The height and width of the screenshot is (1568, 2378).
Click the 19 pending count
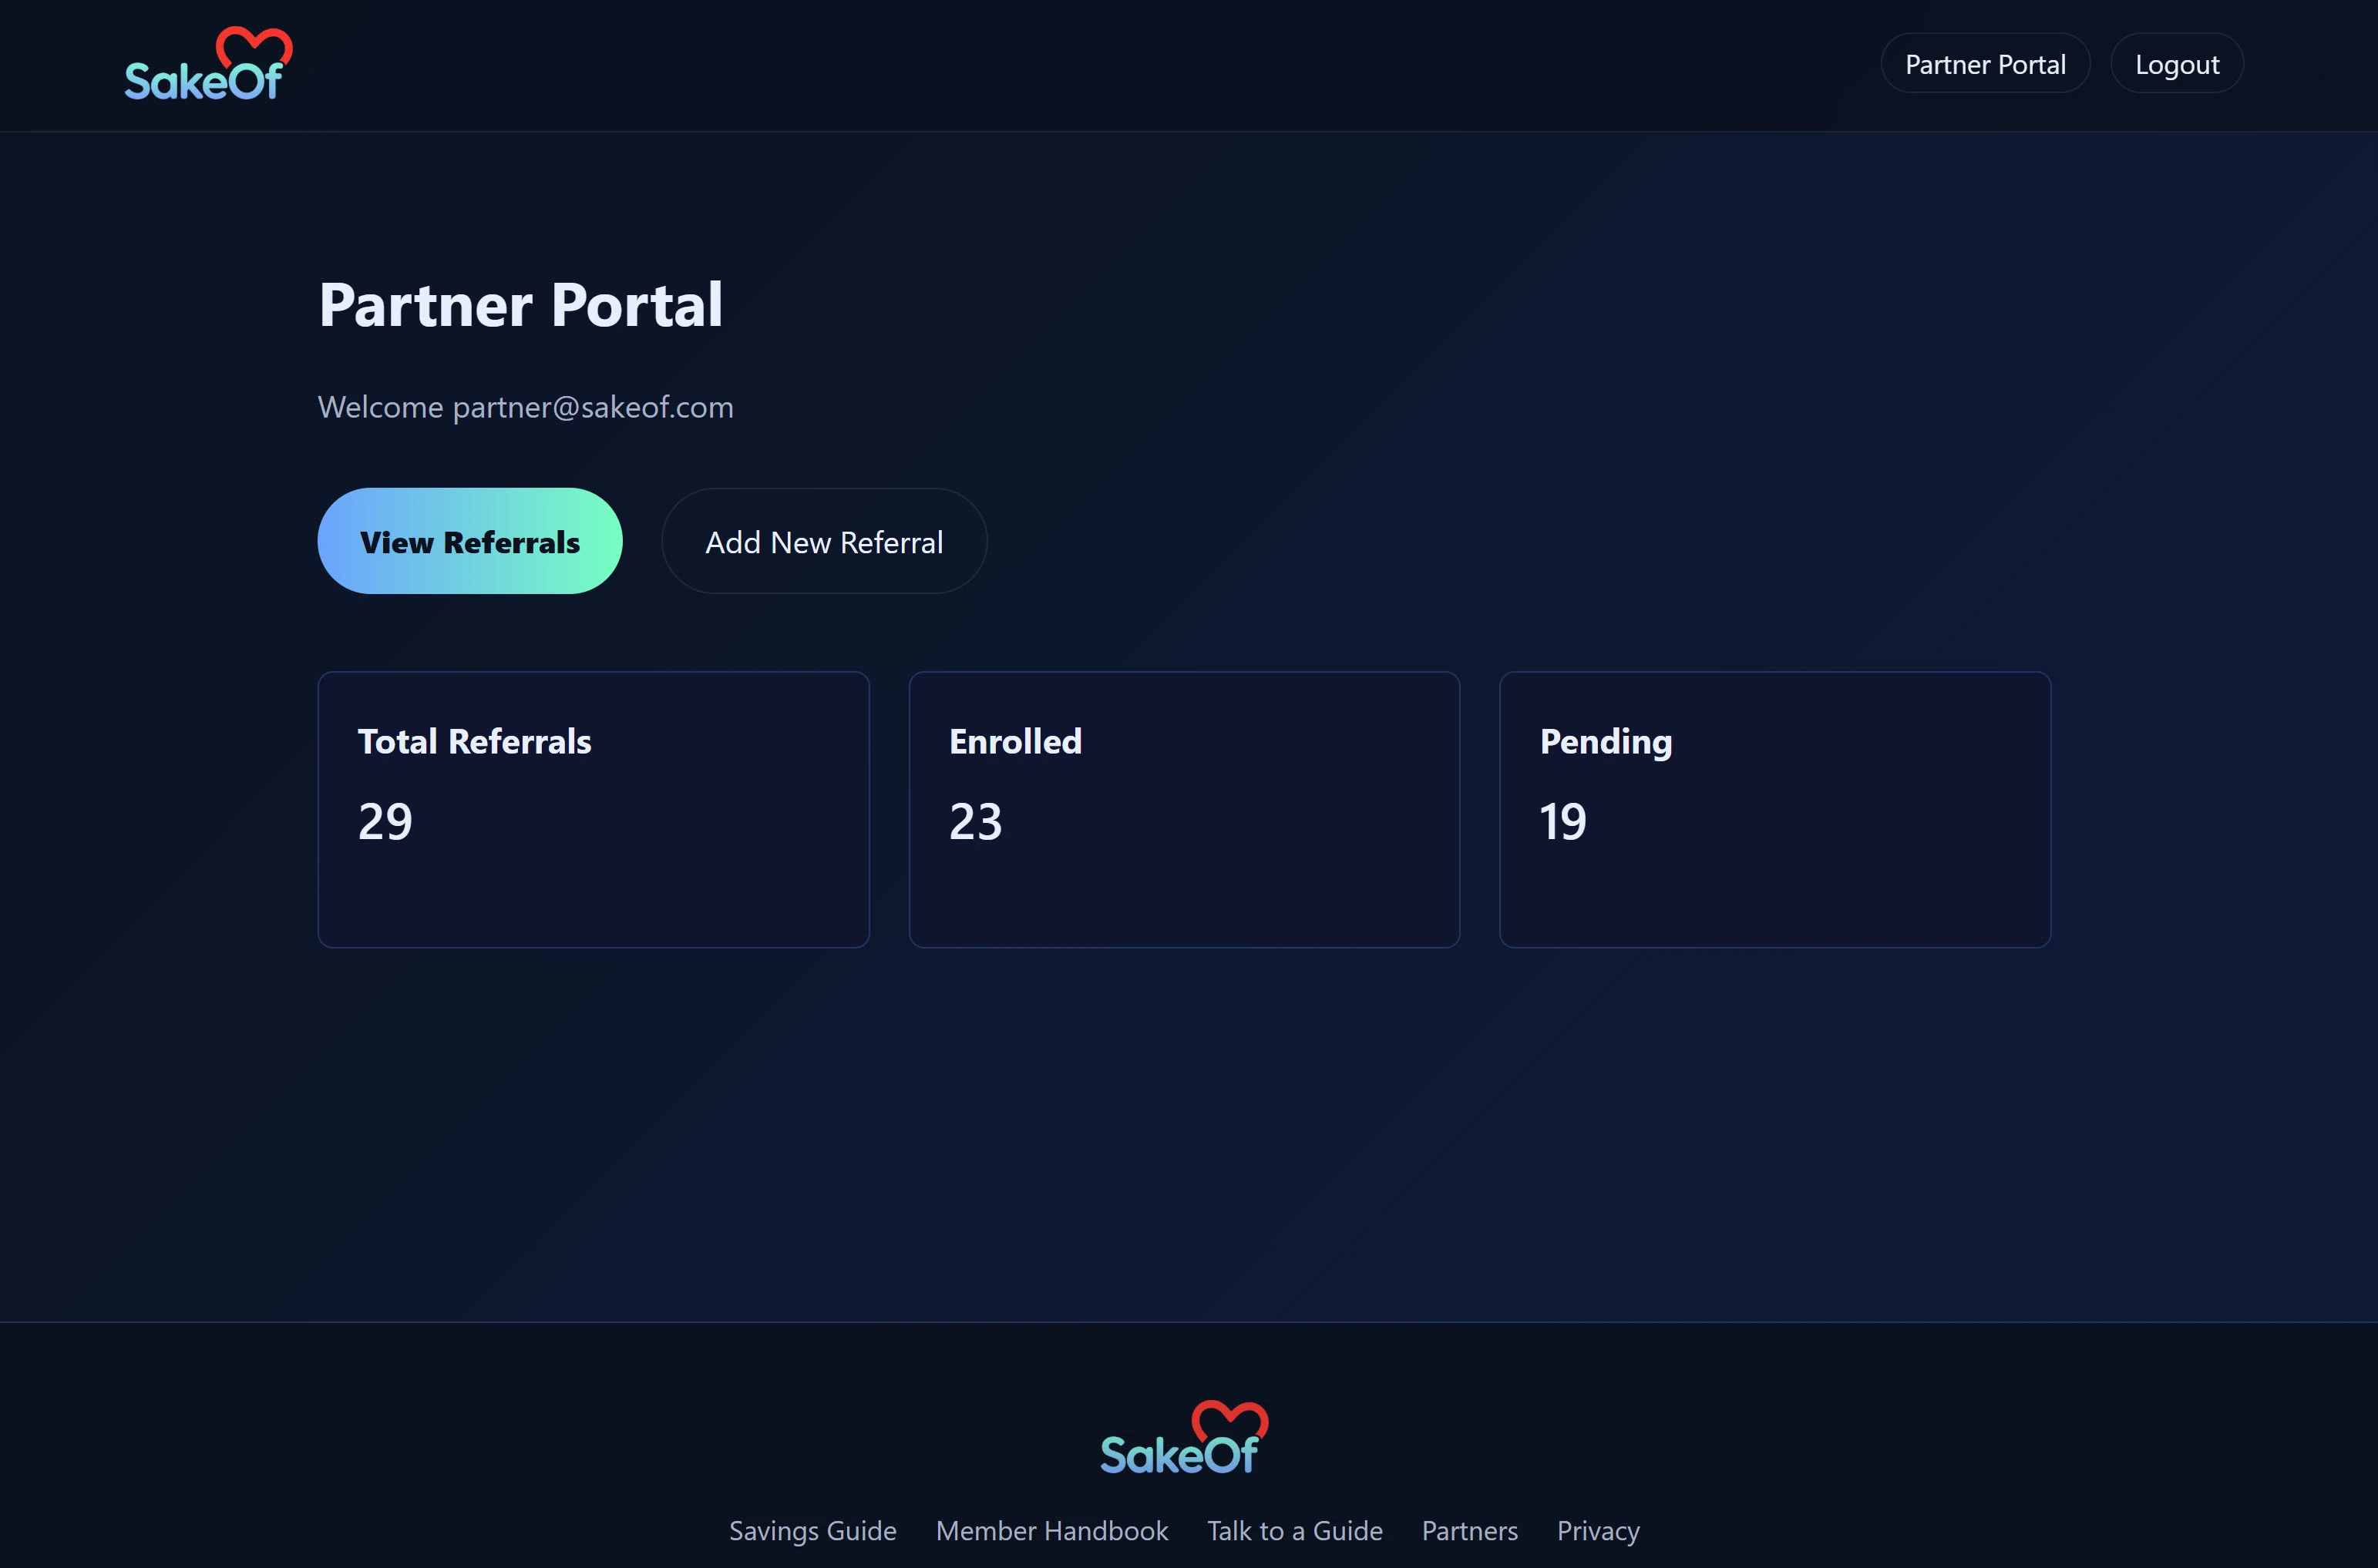pyautogui.click(x=1562, y=822)
